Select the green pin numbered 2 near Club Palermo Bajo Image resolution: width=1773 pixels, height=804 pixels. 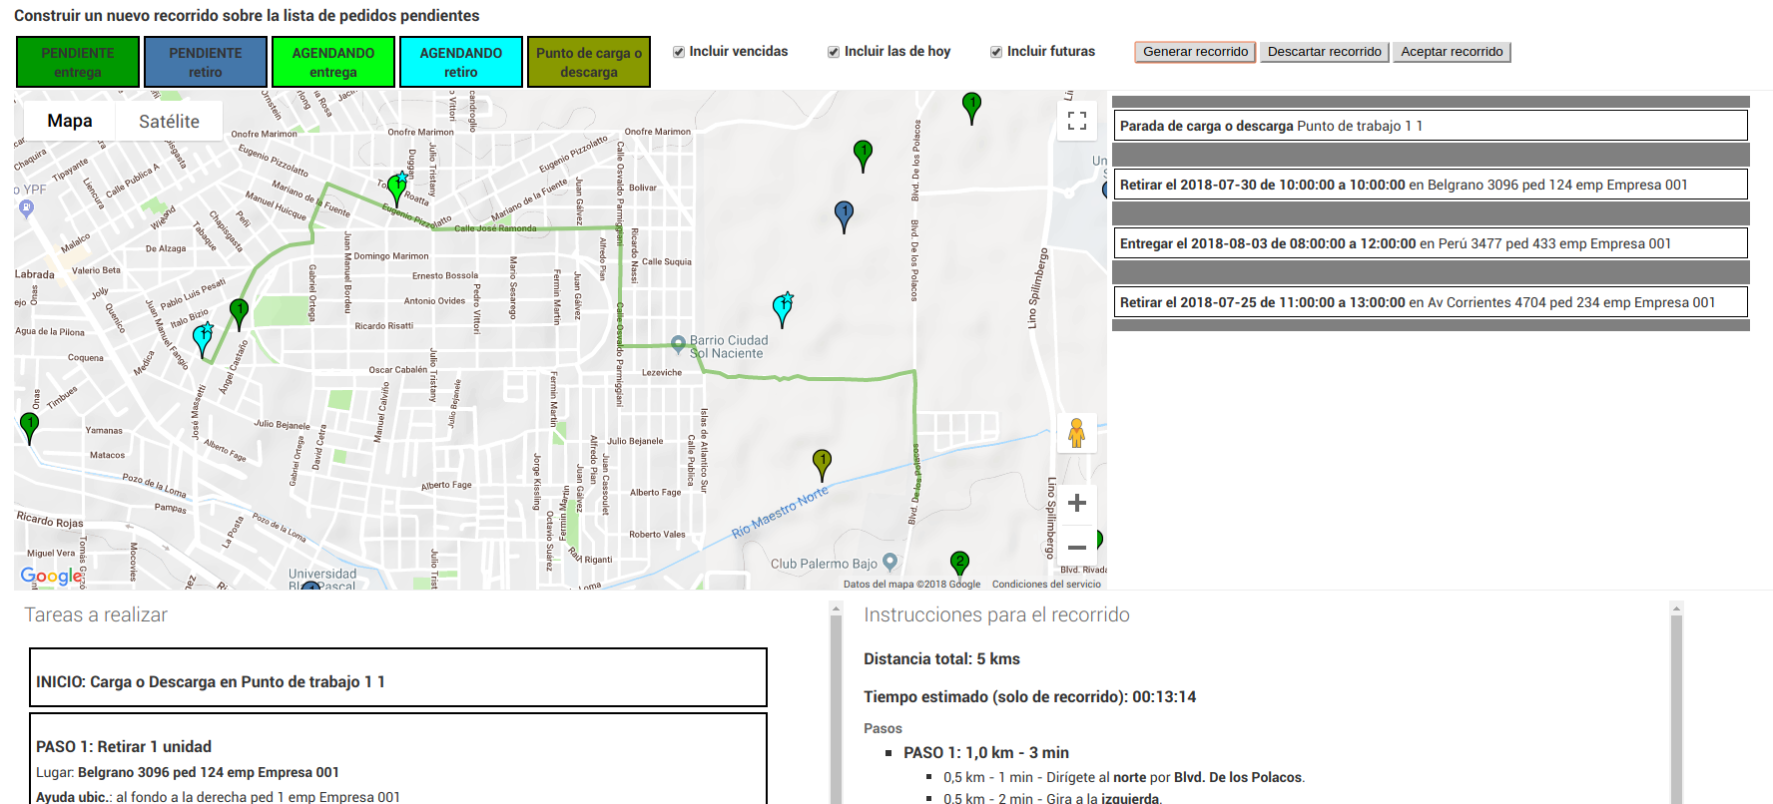(x=959, y=565)
